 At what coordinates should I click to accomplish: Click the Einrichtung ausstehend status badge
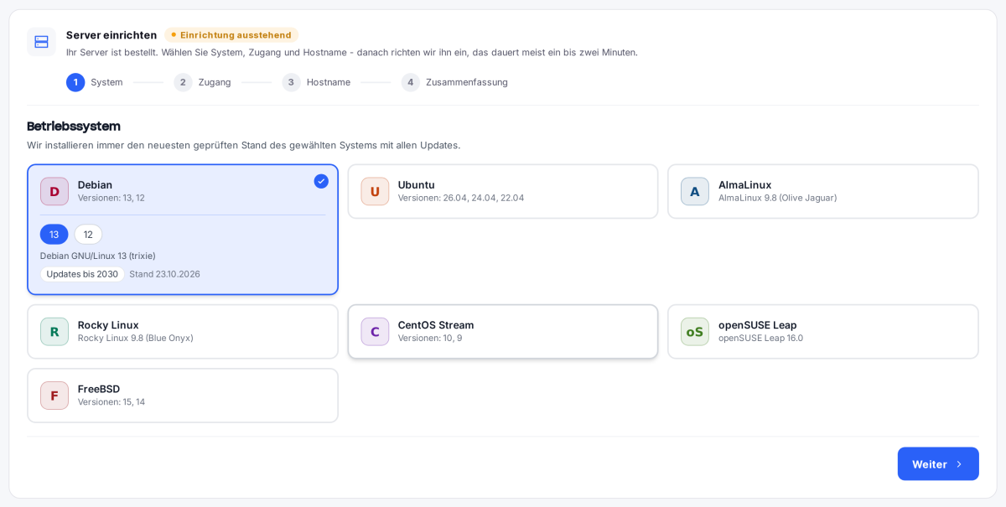(231, 35)
